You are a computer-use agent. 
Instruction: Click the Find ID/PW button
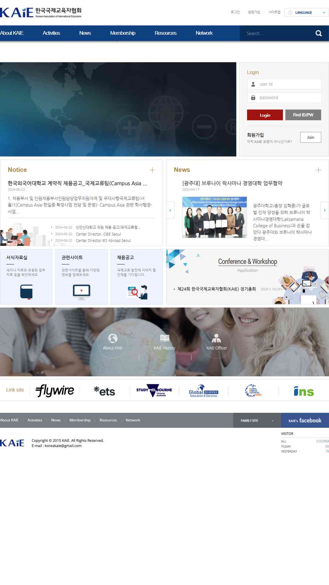click(x=303, y=115)
